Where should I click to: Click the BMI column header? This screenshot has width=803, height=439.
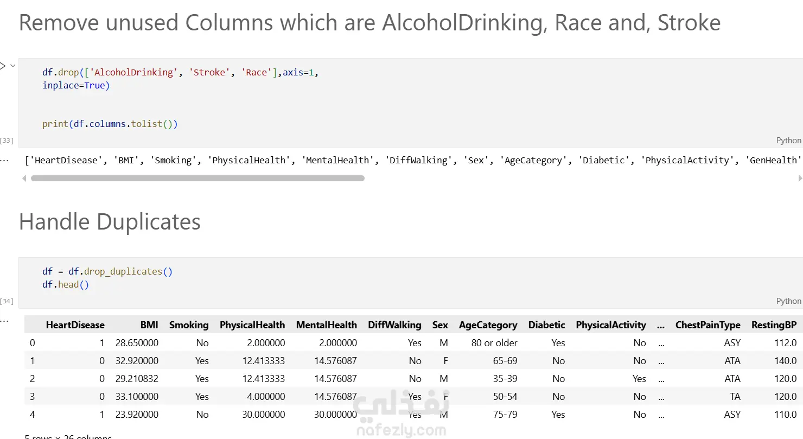[x=149, y=325]
